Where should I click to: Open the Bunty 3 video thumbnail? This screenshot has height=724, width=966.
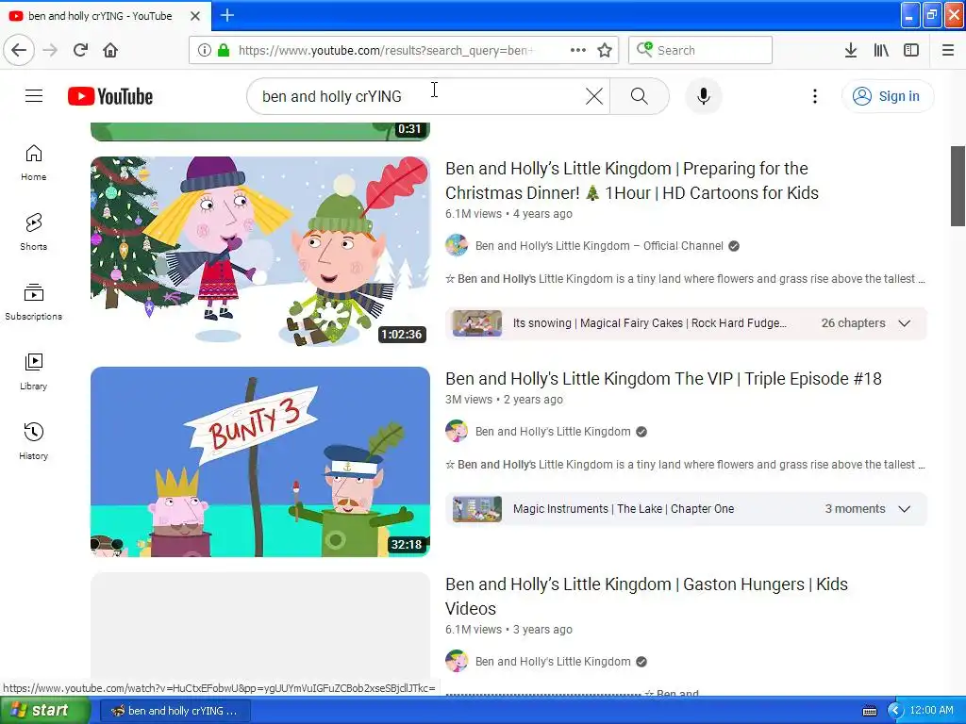tap(260, 462)
